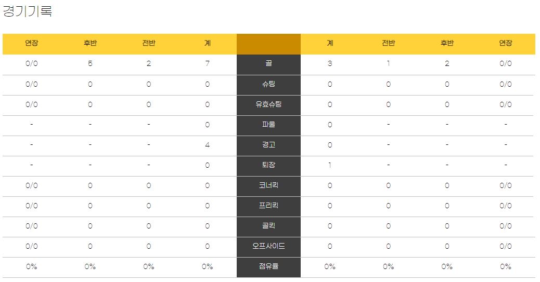Select the 파울 row label

(x=268, y=125)
